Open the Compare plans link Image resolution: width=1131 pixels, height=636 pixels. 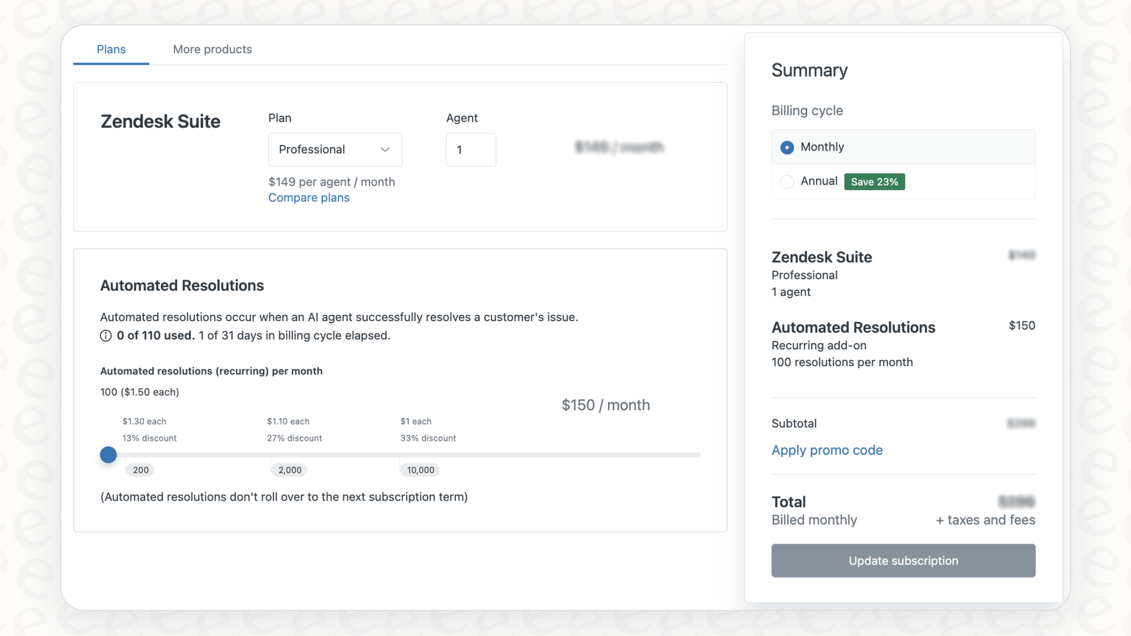(308, 197)
